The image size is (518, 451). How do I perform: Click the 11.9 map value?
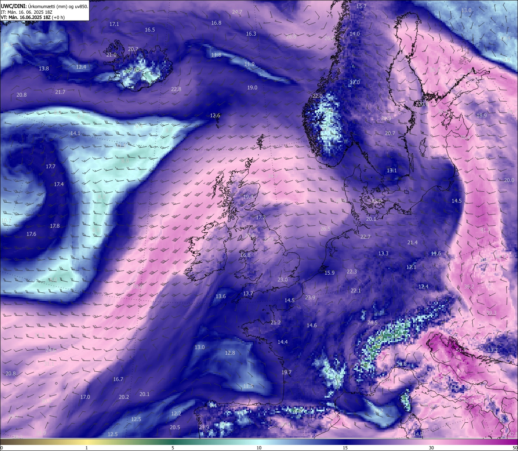point(249,64)
